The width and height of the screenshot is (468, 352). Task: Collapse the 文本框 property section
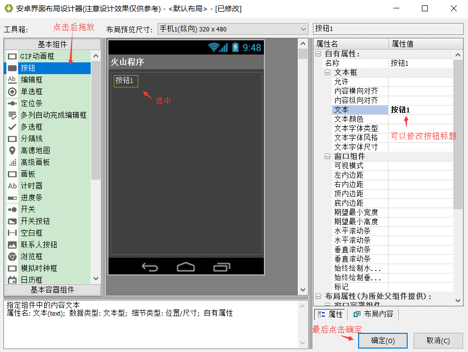point(328,73)
